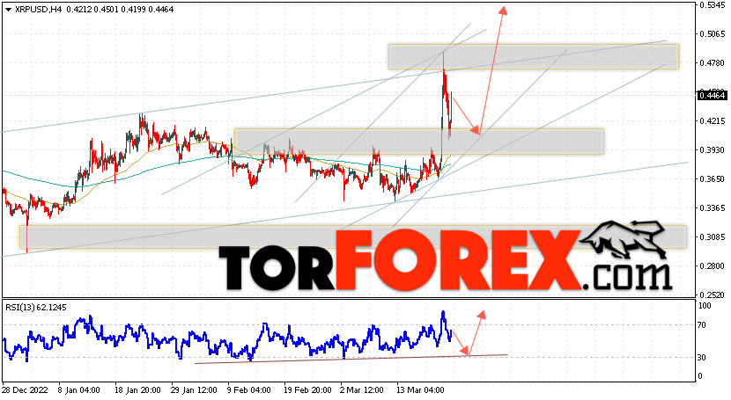Select the current price tag 0.4464
Image resolution: width=731 pixels, height=400 pixels.
(712, 95)
